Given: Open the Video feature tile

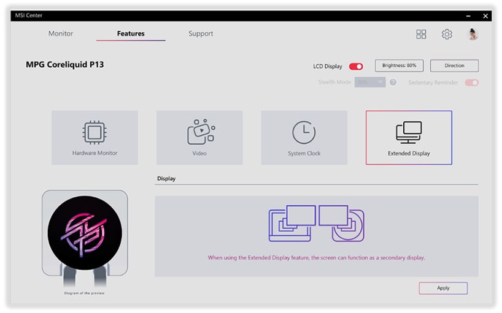Looking at the screenshot, I should [199, 137].
